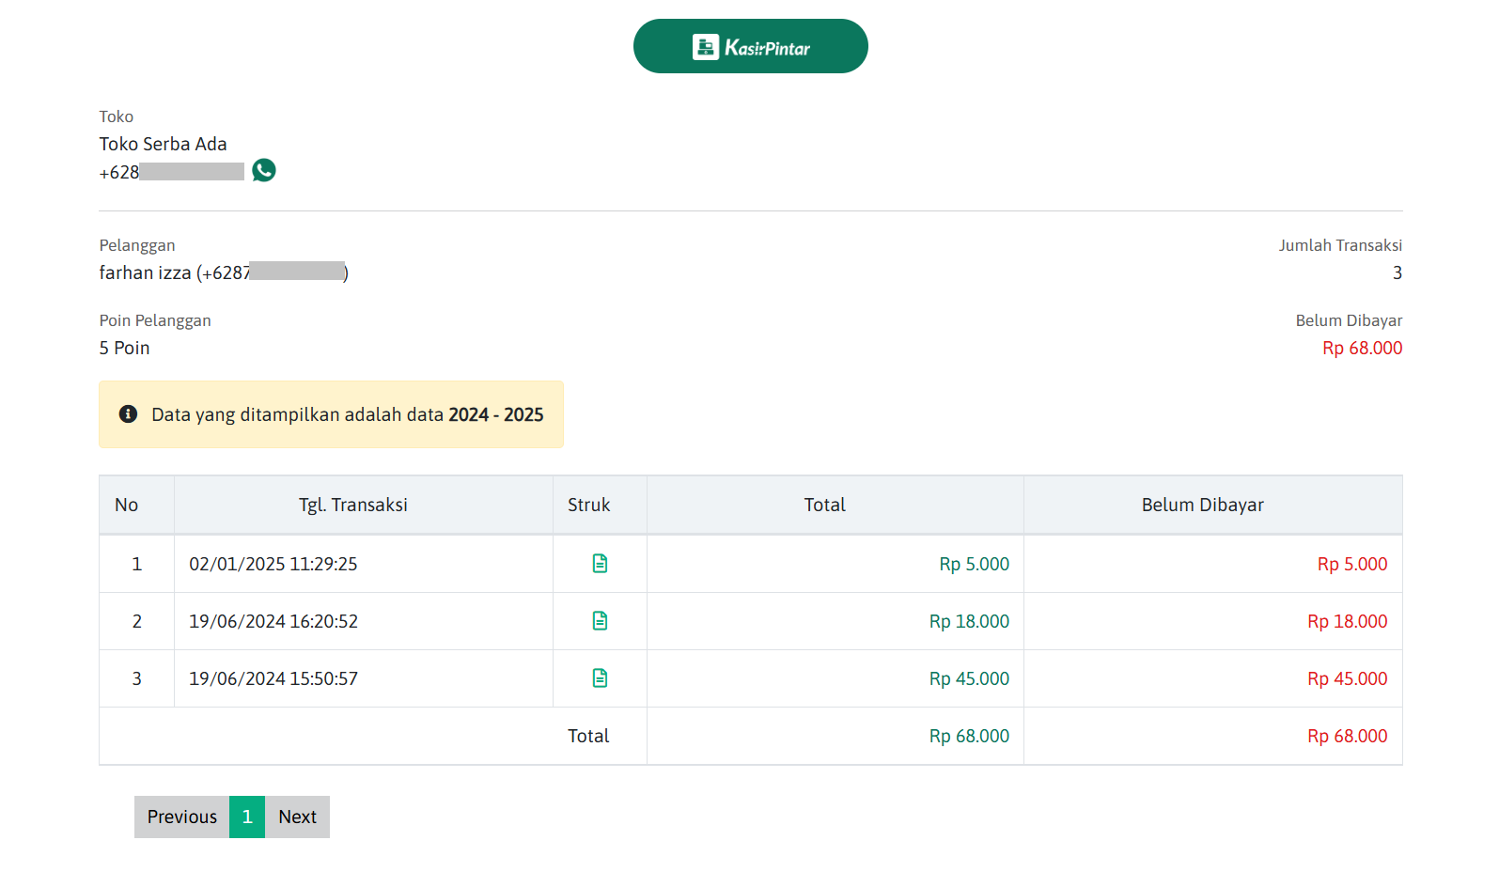Click the Rp 18.000 total amount
The height and width of the screenshot is (887, 1499).
coord(969,621)
